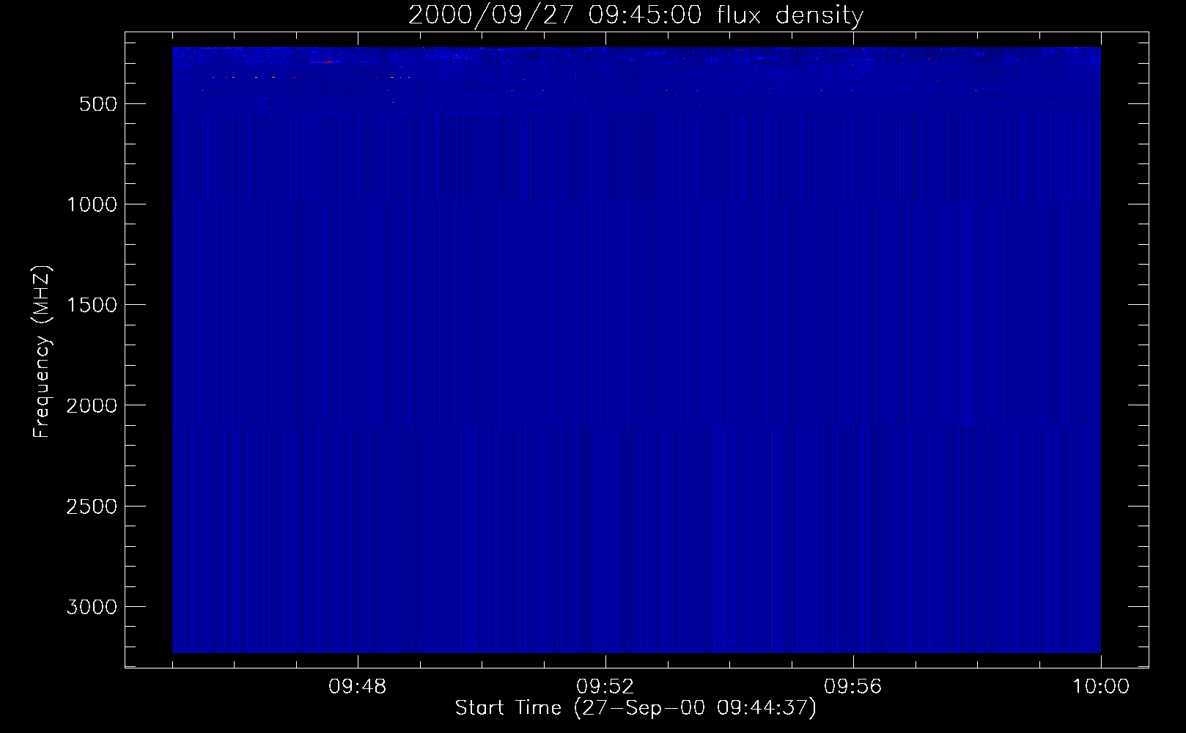
Task: Click the 10:00 time tick label
Action: click(x=1101, y=688)
